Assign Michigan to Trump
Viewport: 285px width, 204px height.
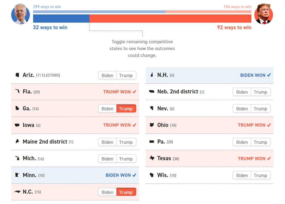click(126, 159)
